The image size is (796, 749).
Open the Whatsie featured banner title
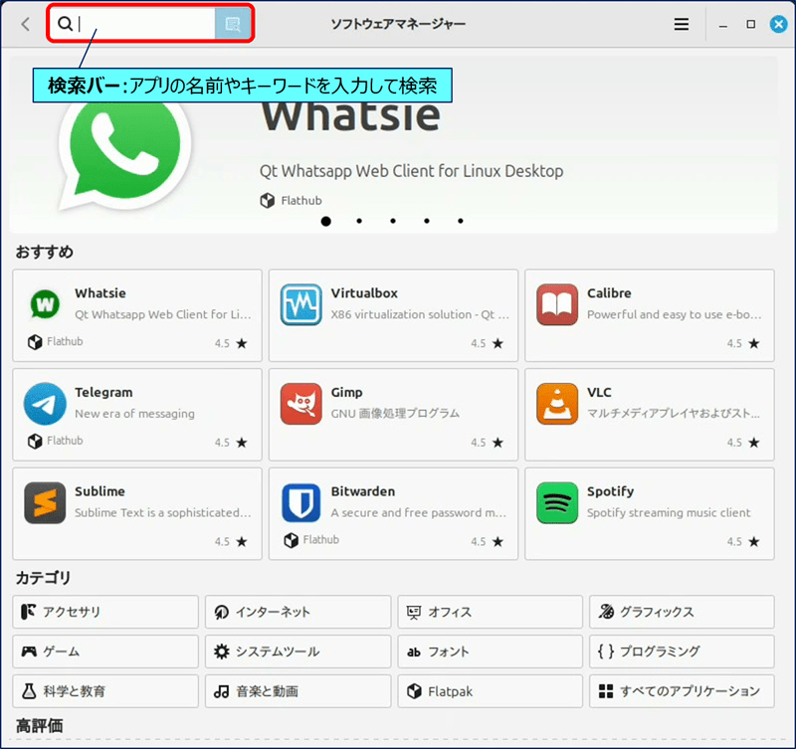(x=350, y=116)
